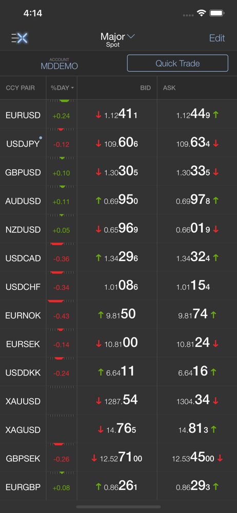Select the ASK column header
The image size is (237, 513).
coord(169,88)
